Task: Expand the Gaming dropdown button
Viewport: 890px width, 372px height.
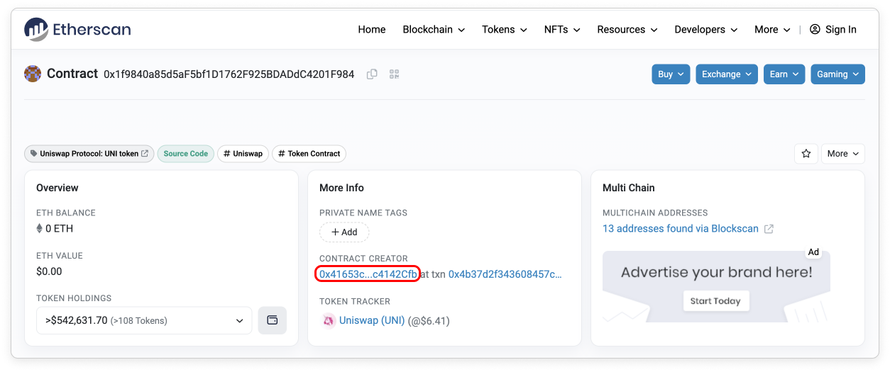Action: point(837,74)
